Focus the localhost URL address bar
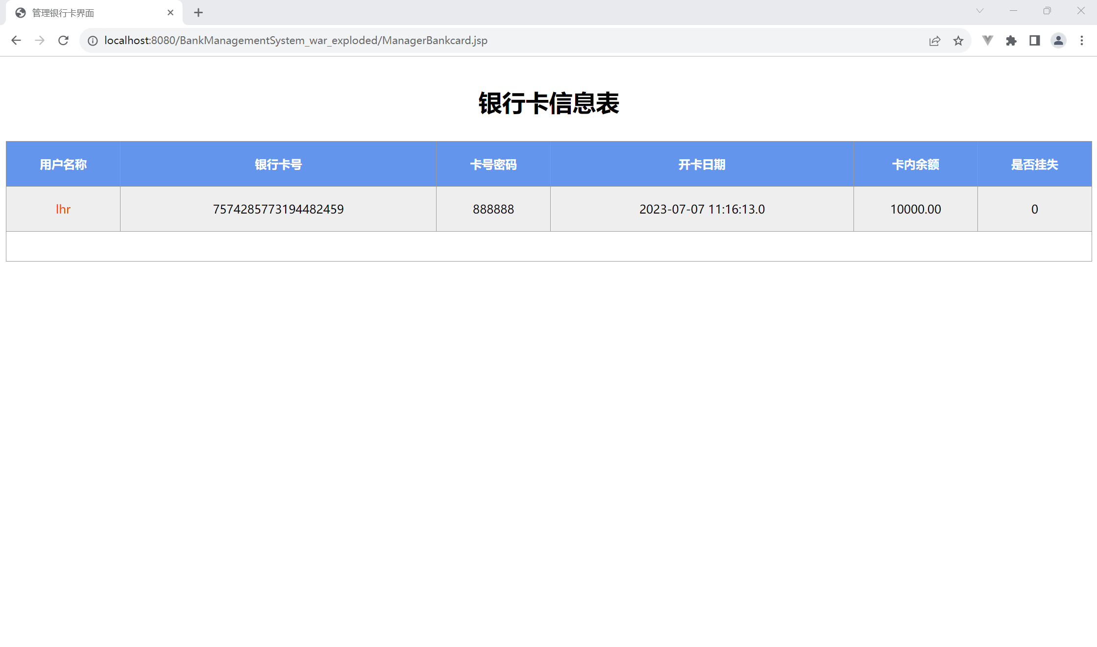The image size is (1097, 647). (x=490, y=41)
